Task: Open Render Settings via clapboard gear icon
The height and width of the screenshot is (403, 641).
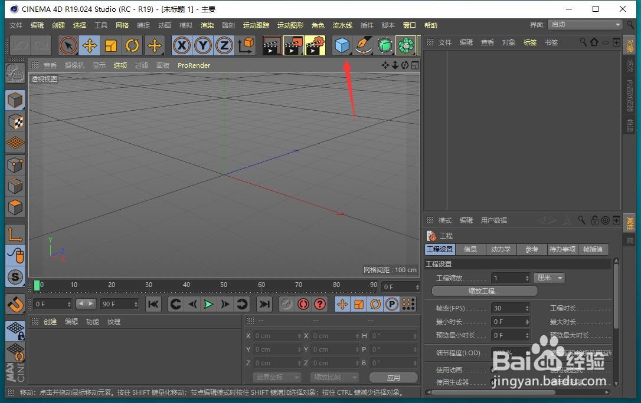Action: (316, 45)
